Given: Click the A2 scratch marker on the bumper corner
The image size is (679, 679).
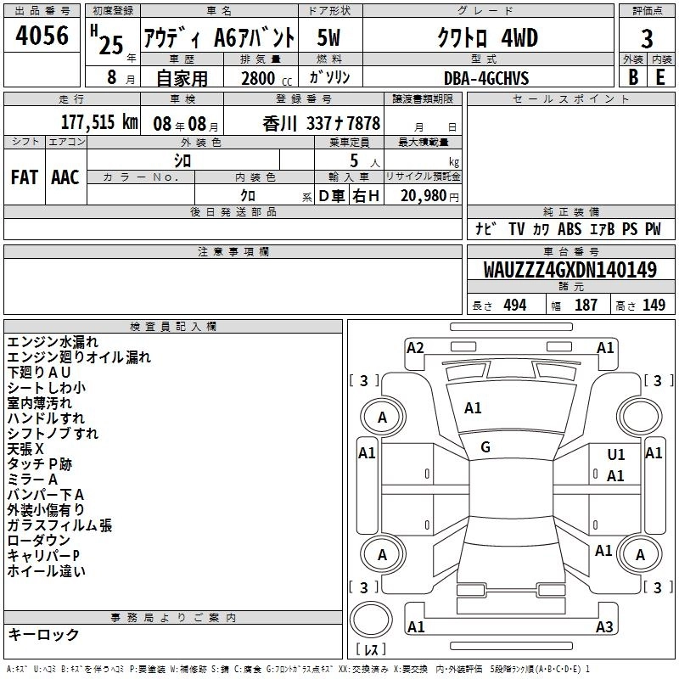Looking at the screenshot, I should tap(415, 347).
